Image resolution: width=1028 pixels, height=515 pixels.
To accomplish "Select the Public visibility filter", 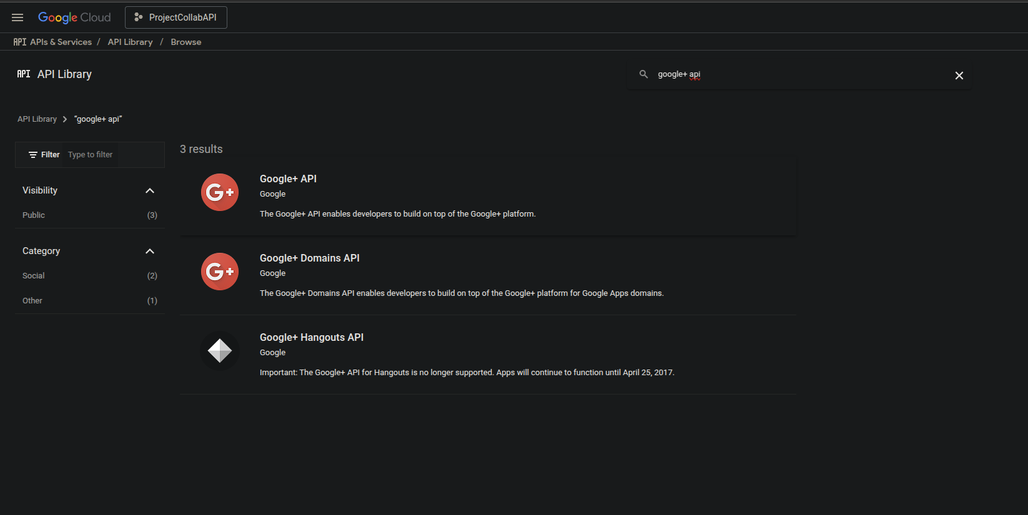I will tap(34, 215).
